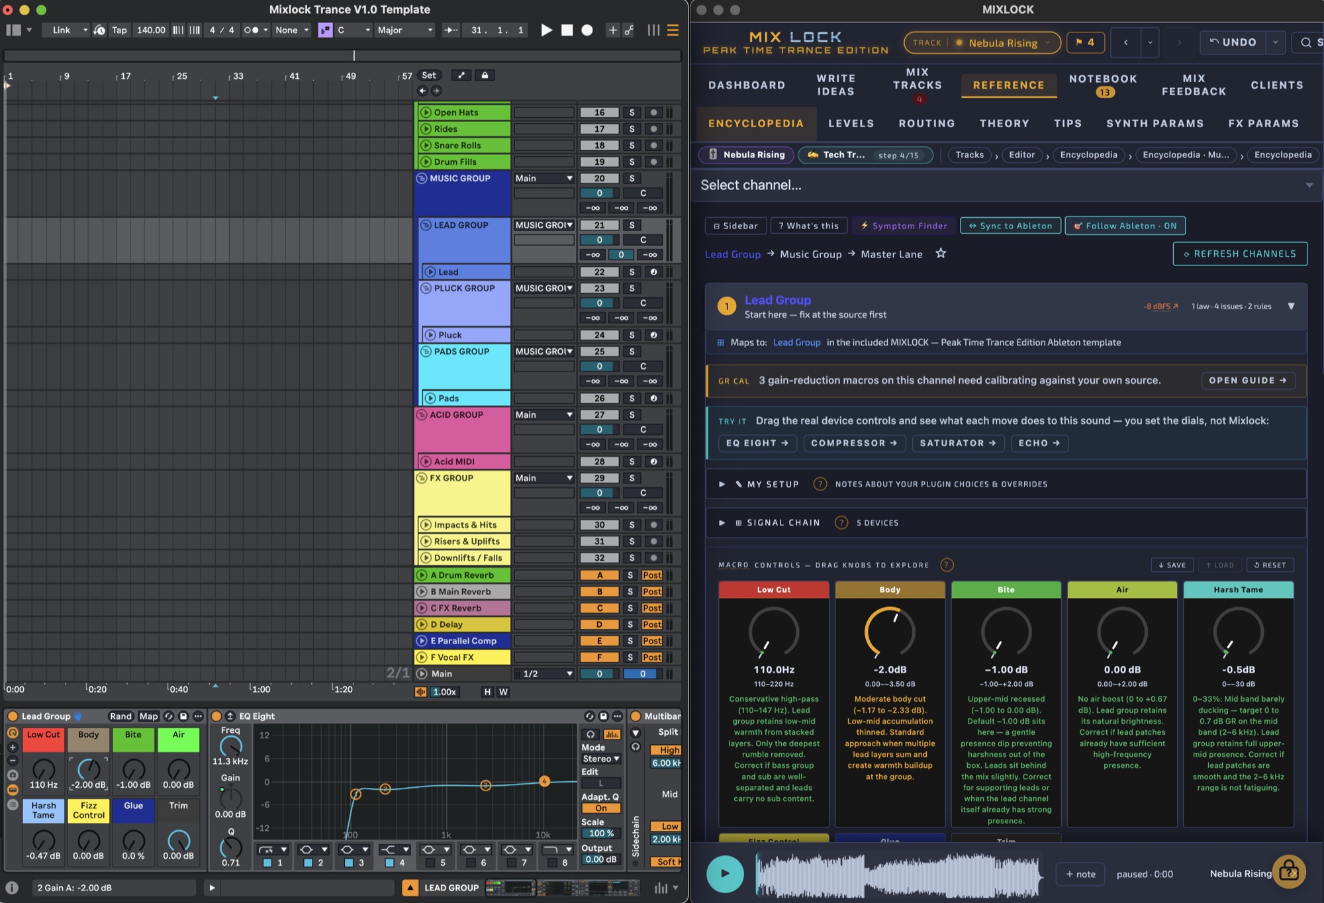Switch to the NOTEBOOK tab
1324x903 pixels.
tap(1103, 85)
